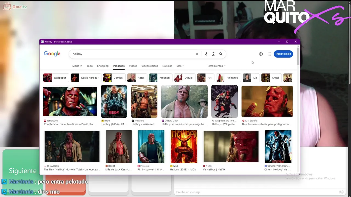Viewport: 351px width, 197px height.
Task: Start voice search with microphone icon
Action: (206, 54)
